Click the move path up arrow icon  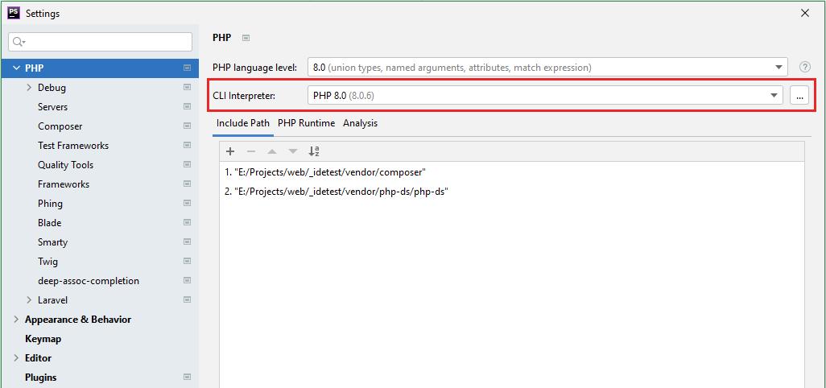click(272, 151)
